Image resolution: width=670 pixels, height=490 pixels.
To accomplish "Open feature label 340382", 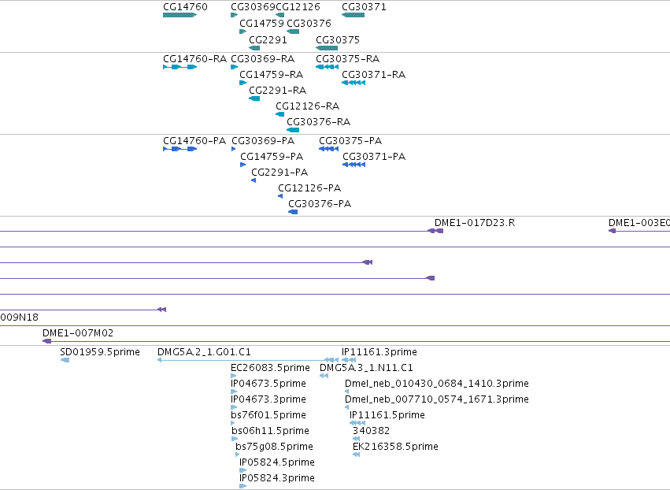I will pyautogui.click(x=371, y=431).
